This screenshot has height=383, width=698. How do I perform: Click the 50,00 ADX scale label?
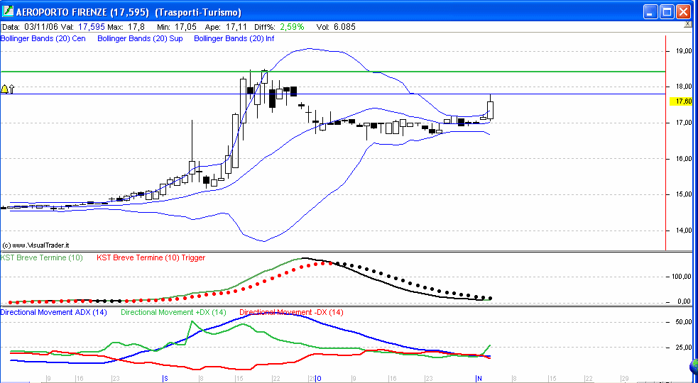685,321
